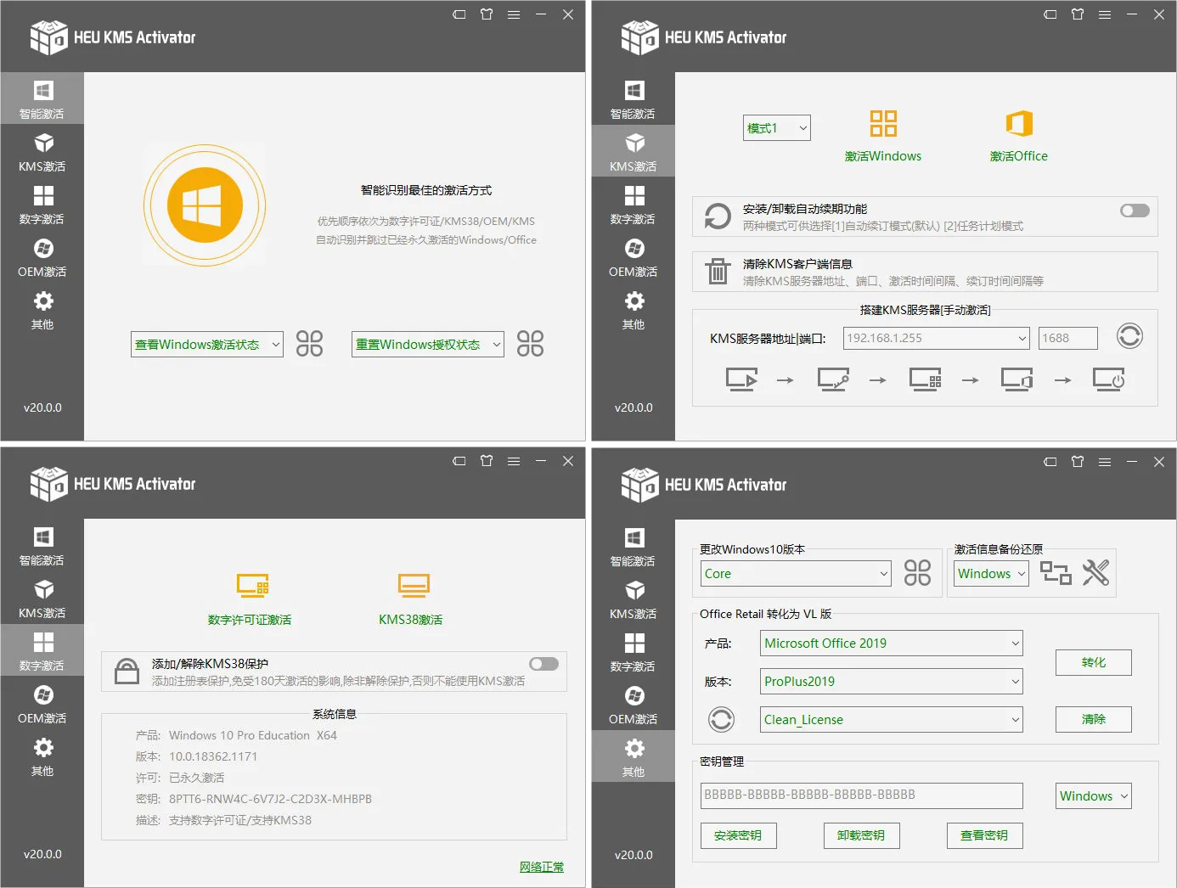Image resolution: width=1177 pixels, height=888 pixels.
Task: Click the T-shirt skin icon in bottom-right window title bar
Action: pos(1078,462)
